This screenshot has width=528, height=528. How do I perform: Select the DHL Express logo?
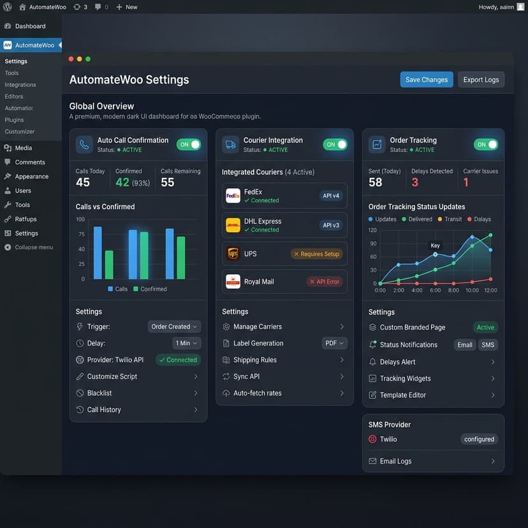click(x=233, y=225)
